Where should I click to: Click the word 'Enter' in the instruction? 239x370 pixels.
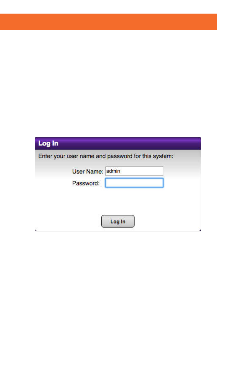click(45, 157)
